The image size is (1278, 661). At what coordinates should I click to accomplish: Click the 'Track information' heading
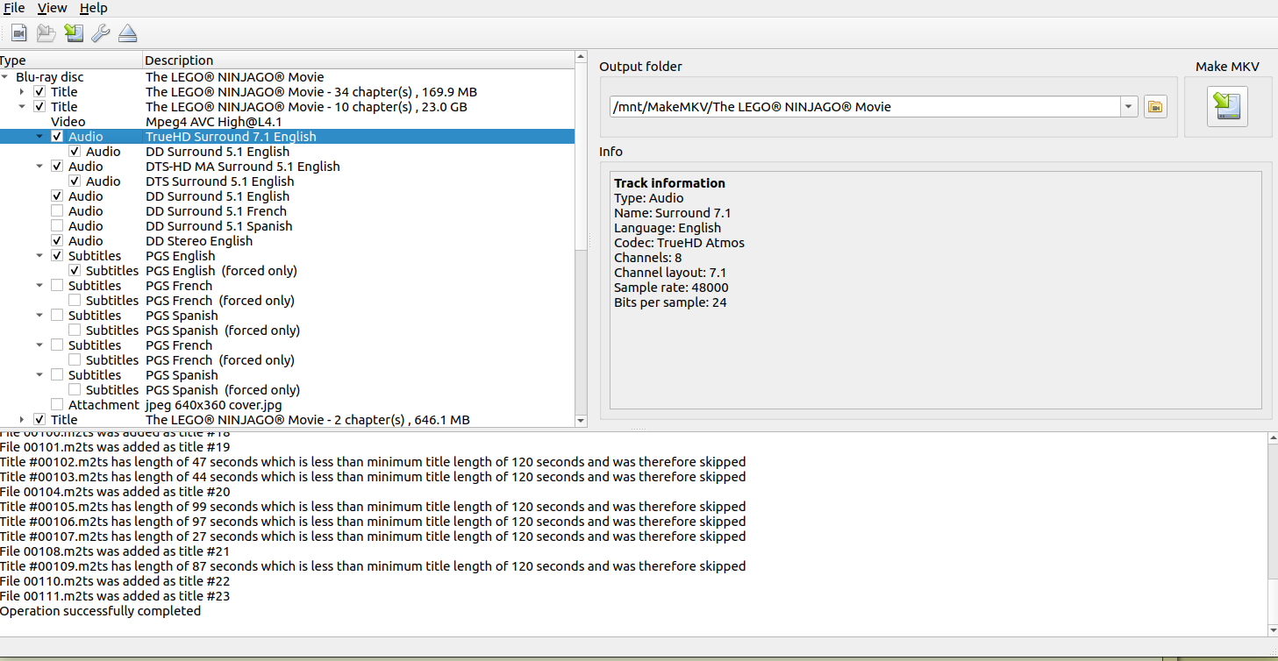point(669,183)
